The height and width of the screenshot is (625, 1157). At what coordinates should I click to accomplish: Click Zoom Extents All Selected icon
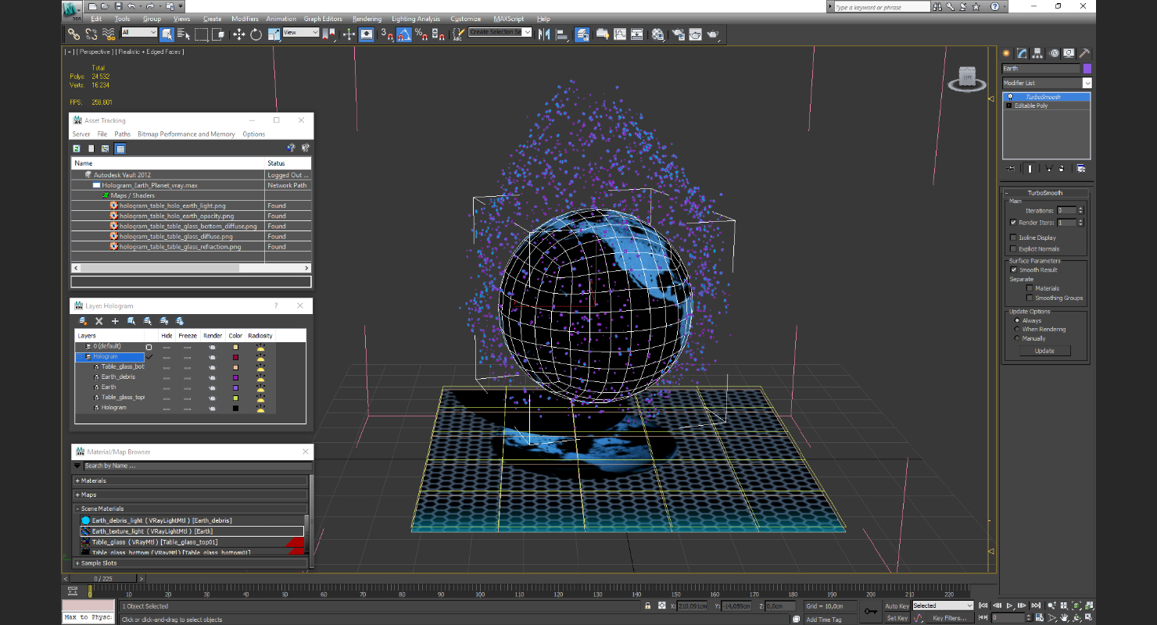1089,605
